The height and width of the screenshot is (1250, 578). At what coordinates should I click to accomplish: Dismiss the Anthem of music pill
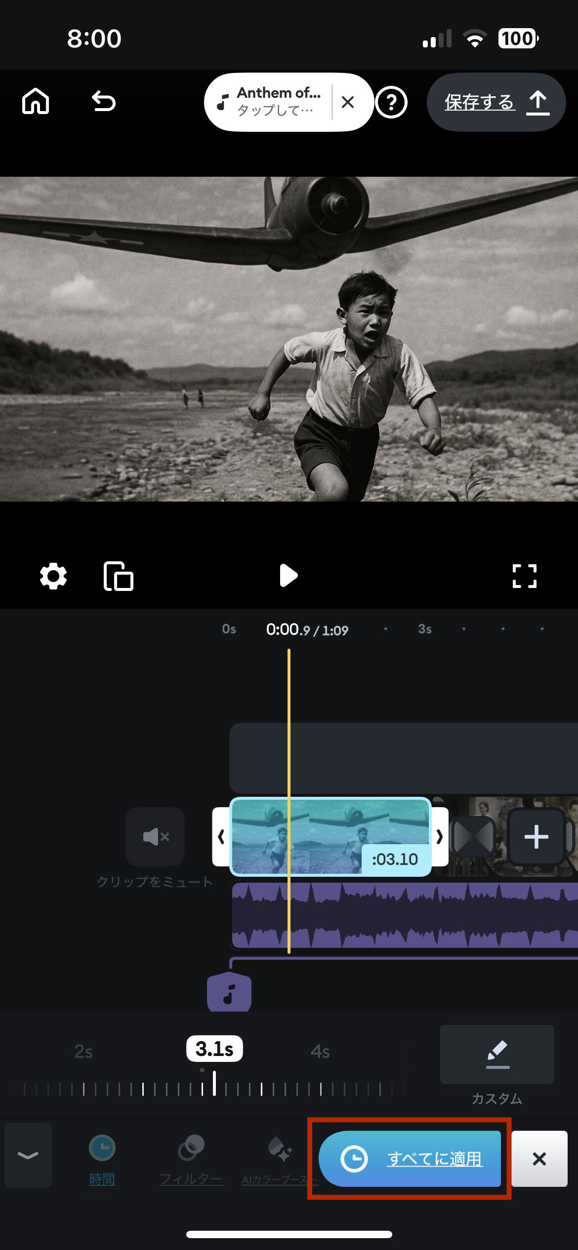point(348,102)
